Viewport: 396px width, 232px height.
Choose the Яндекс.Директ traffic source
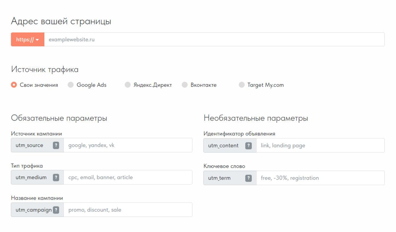click(x=128, y=85)
